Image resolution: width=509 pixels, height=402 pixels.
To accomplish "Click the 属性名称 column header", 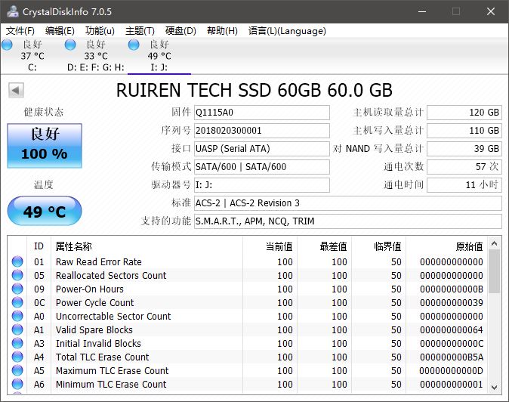I will point(147,246).
